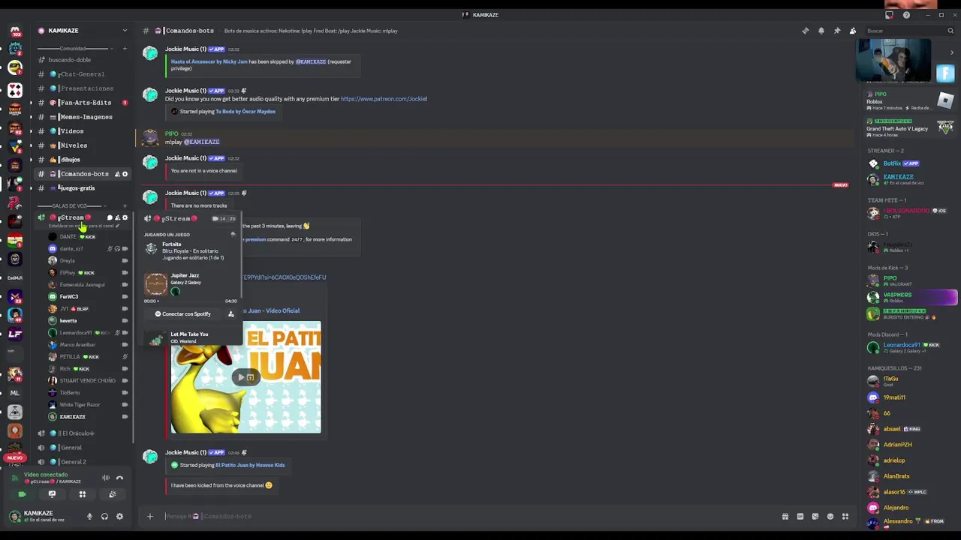Screen dimensions: 961x540
Task: Expand threads arrow beside Niveles channel
Action: point(31,145)
